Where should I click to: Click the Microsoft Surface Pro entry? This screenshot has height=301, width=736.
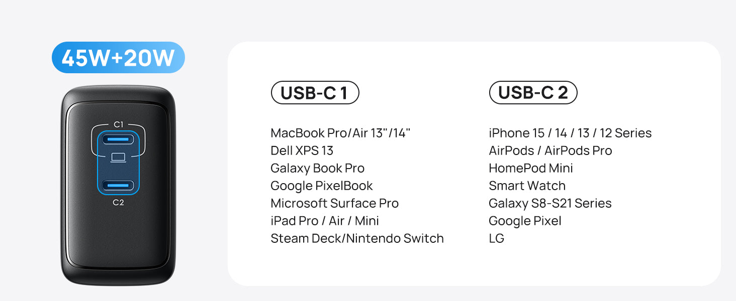point(334,203)
